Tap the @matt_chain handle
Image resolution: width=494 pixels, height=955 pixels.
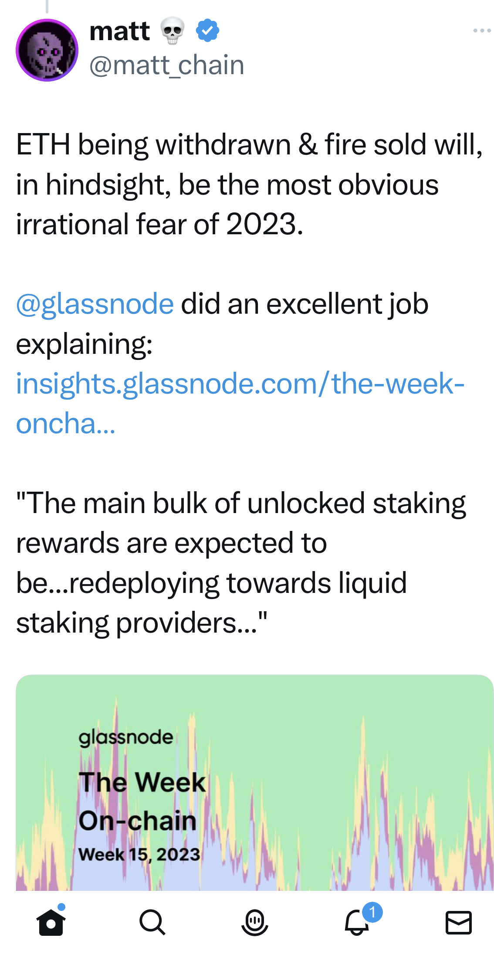pyautogui.click(x=166, y=65)
